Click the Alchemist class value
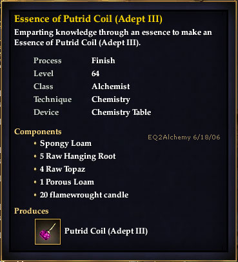The height and width of the screenshot is (262, 238). 111,86
